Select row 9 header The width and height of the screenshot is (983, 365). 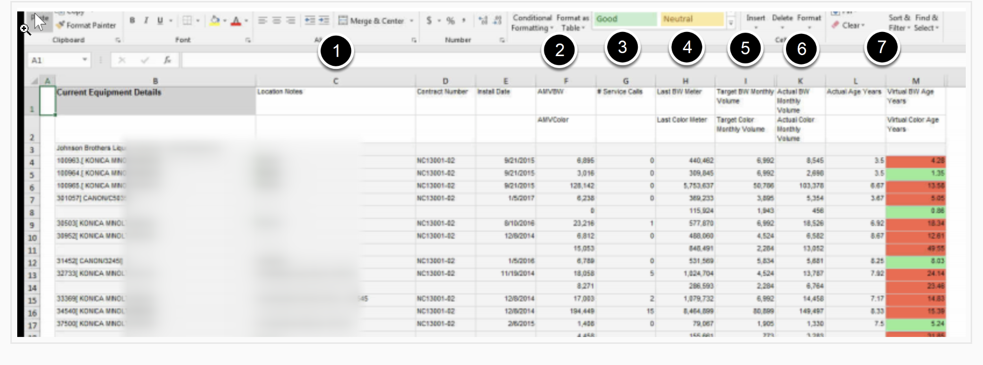click(x=32, y=225)
